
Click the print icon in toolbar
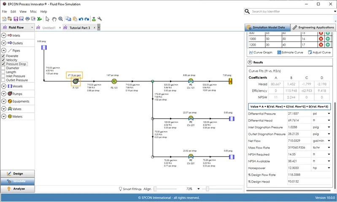[27, 19]
